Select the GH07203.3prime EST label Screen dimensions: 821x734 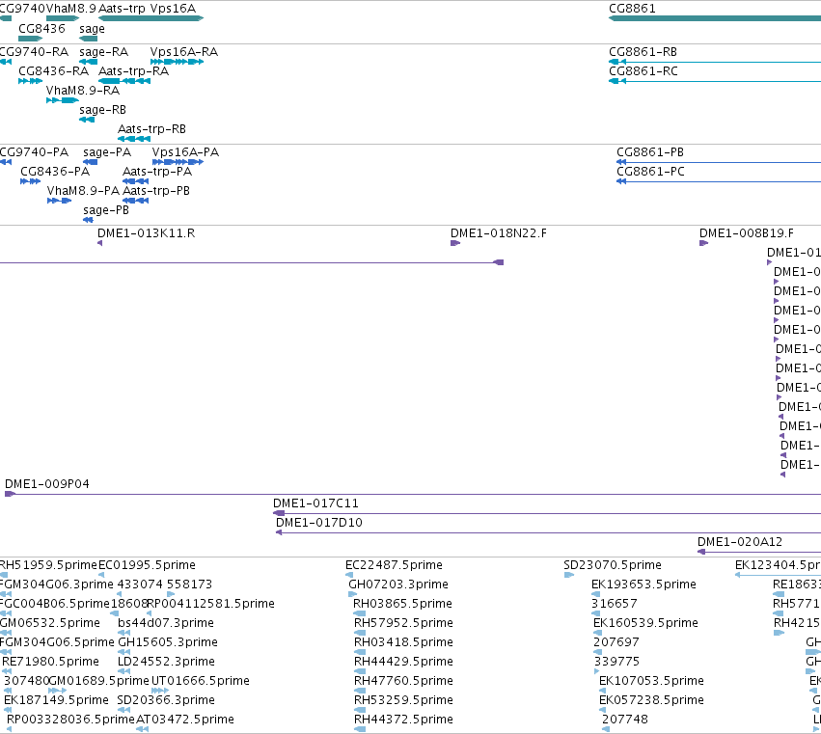(x=398, y=584)
